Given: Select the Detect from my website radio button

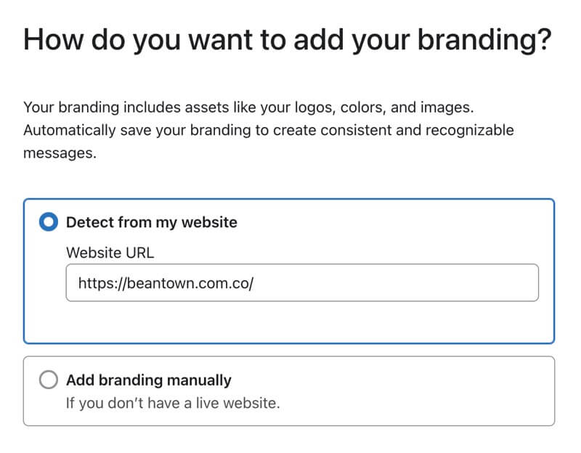Looking at the screenshot, I should click(49, 222).
